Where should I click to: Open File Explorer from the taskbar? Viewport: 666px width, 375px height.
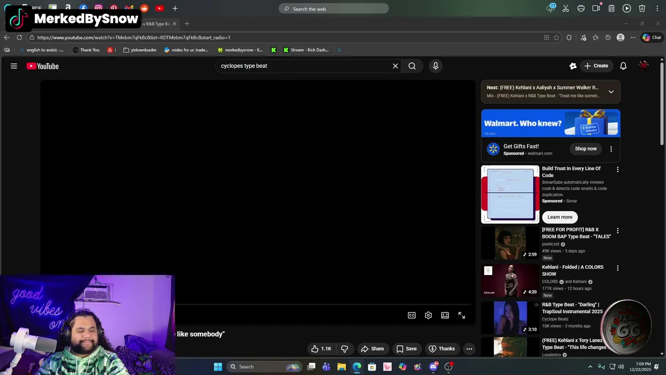(x=341, y=367)
